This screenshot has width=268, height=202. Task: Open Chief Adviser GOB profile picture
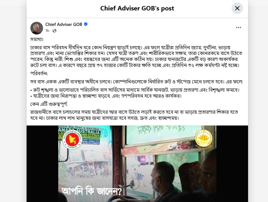[x=37, y=28]
